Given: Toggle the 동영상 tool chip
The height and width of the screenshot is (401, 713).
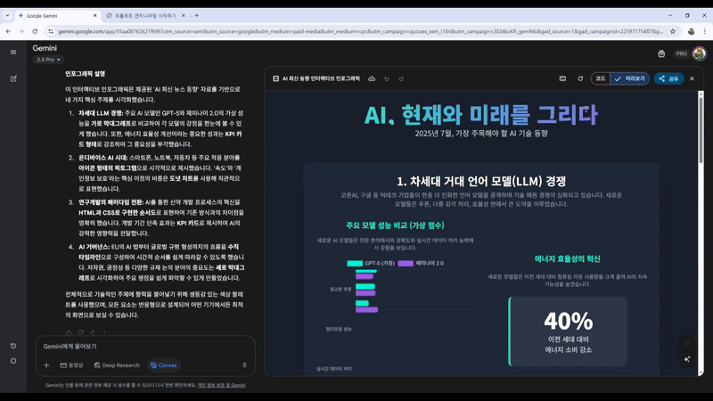Looking at the screenshot, I should 72,365.
